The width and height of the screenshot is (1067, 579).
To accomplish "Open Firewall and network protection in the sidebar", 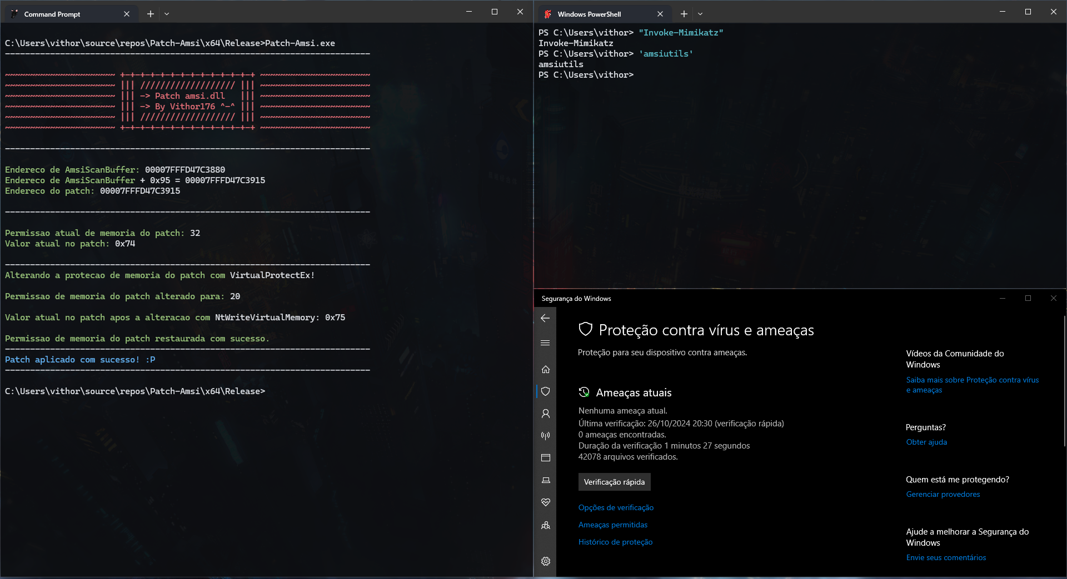I will coord(546,436).
